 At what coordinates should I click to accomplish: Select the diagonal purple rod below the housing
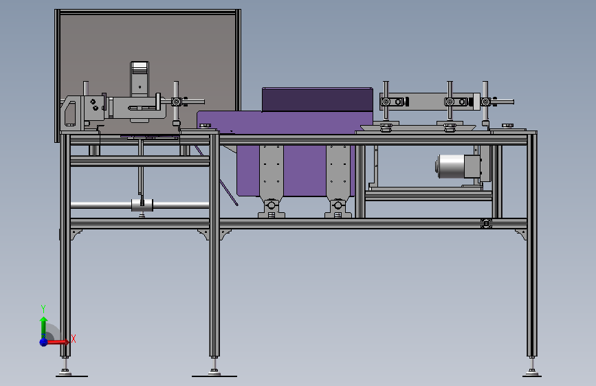click(228, 192)
